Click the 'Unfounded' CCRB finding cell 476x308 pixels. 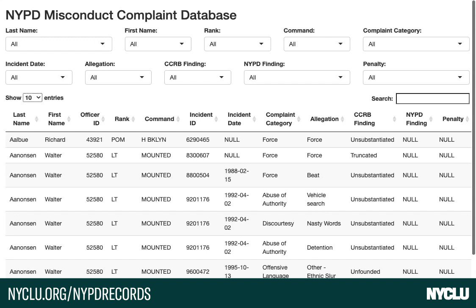pyautogui.click(x=365, y=272)
